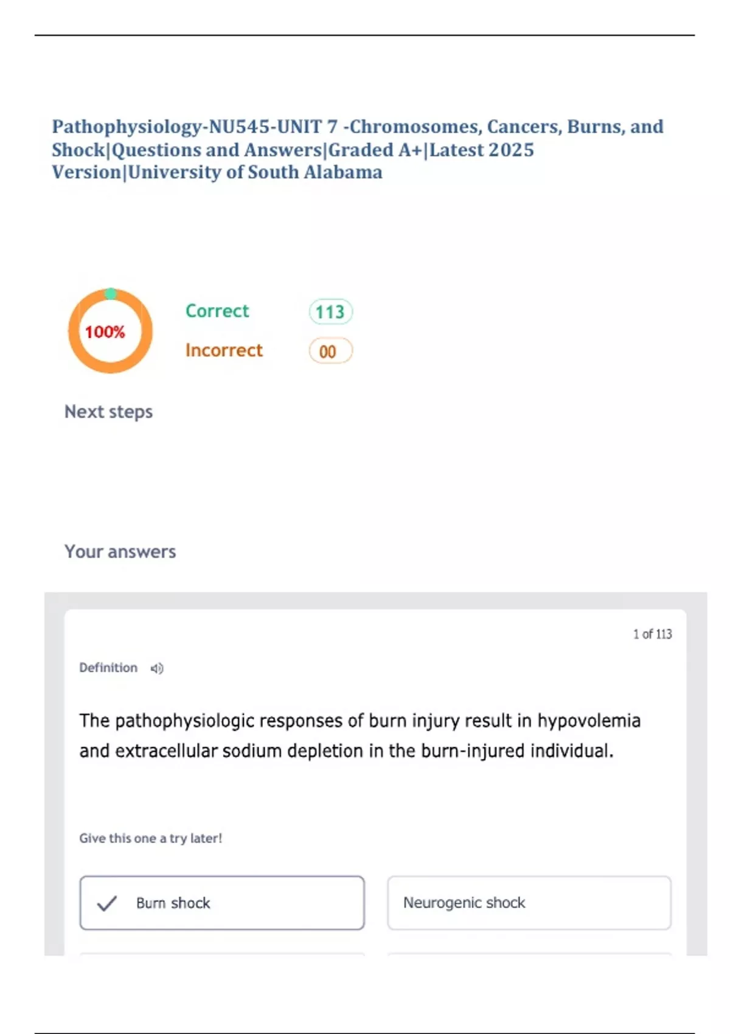Click the Definition label above the question

pyautogui.click(x=108, y=668)
